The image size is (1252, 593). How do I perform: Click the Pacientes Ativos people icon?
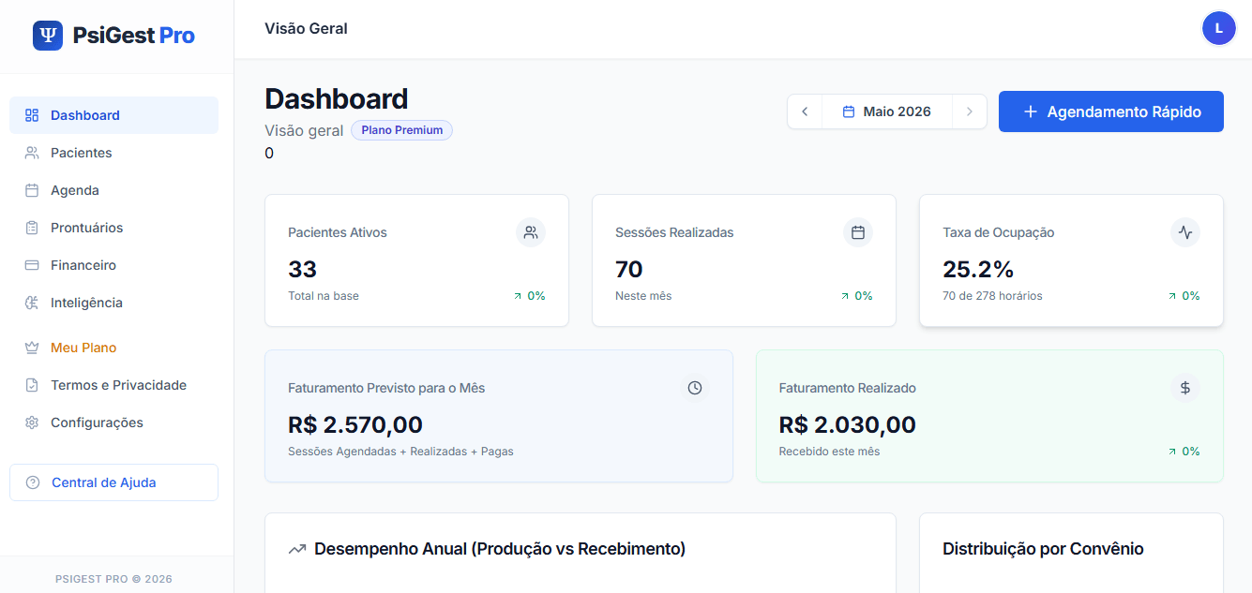(531, 232)
